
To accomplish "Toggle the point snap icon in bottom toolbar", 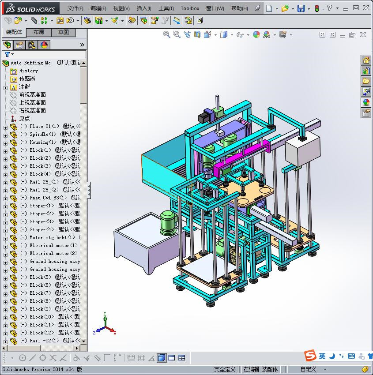I will [12, 358].
